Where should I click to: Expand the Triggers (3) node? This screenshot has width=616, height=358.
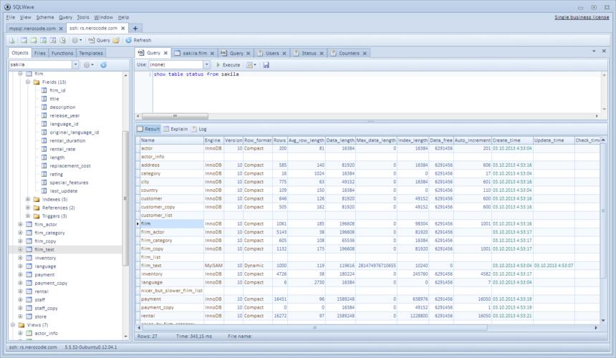(28, 216)
